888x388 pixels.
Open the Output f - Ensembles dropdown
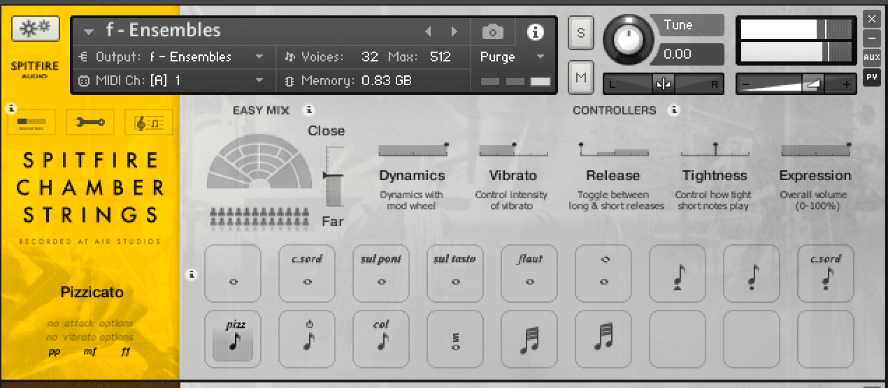[259, 57]
